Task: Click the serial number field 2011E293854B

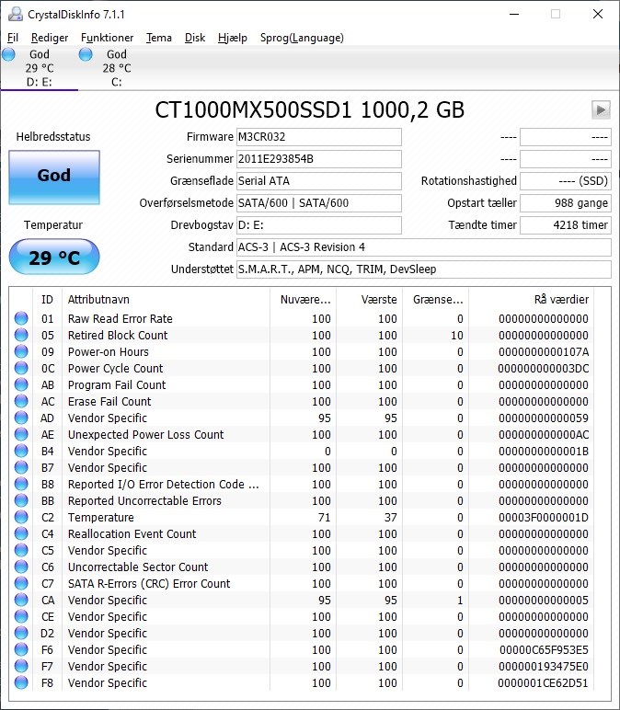Action: [319, 159]
